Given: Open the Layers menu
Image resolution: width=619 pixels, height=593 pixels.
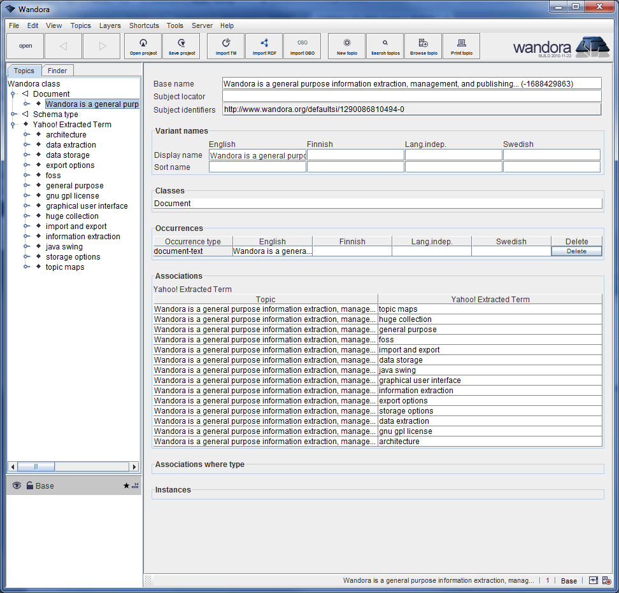Looking at the screenshot, I should pos(110,25).
